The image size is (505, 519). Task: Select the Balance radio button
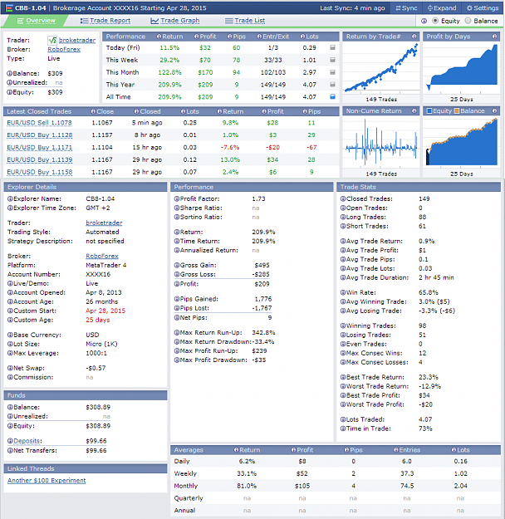coord(468,21)
